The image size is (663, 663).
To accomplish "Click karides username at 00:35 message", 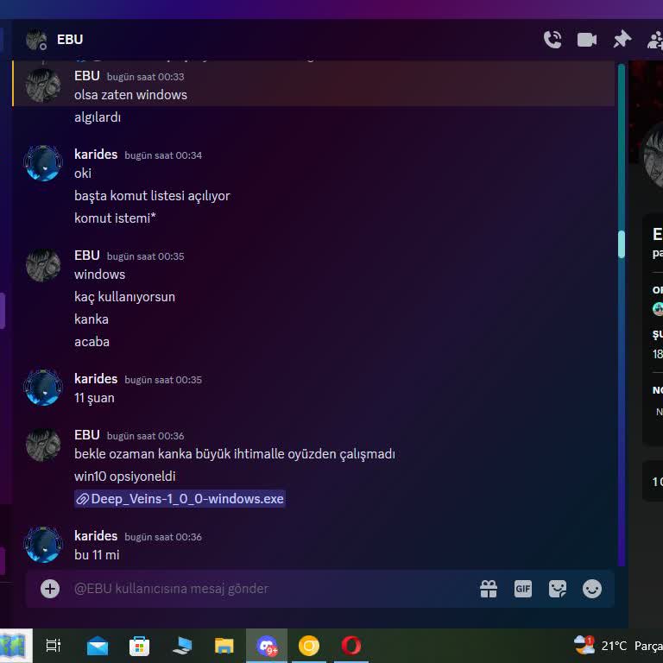I will [x=96, y=379].
